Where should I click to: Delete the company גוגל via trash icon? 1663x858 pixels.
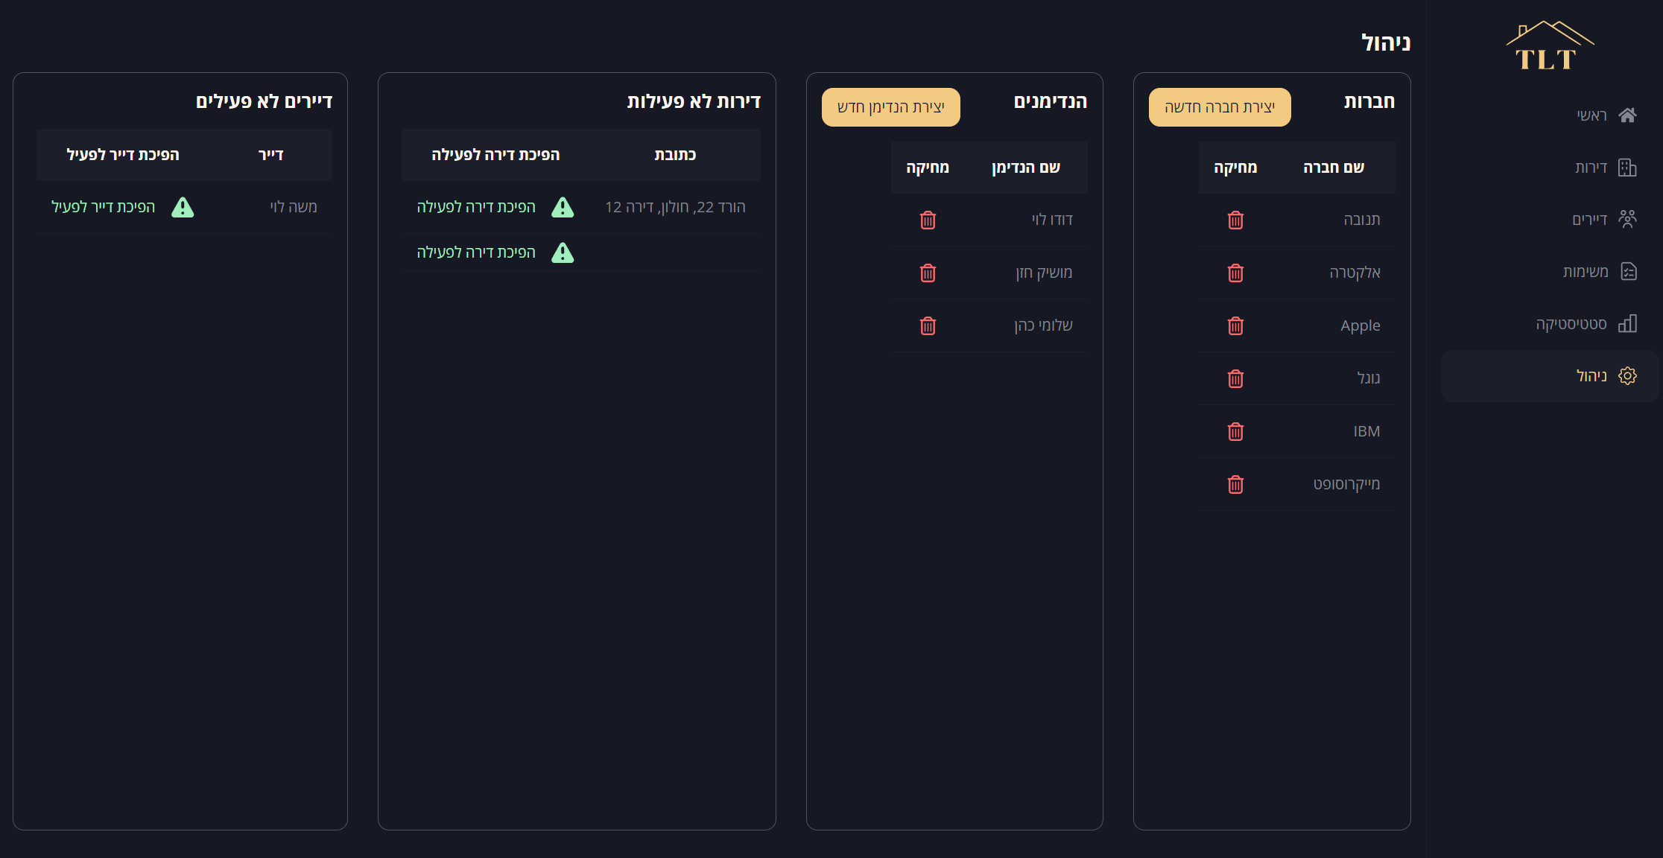(x=1235, y=378)
